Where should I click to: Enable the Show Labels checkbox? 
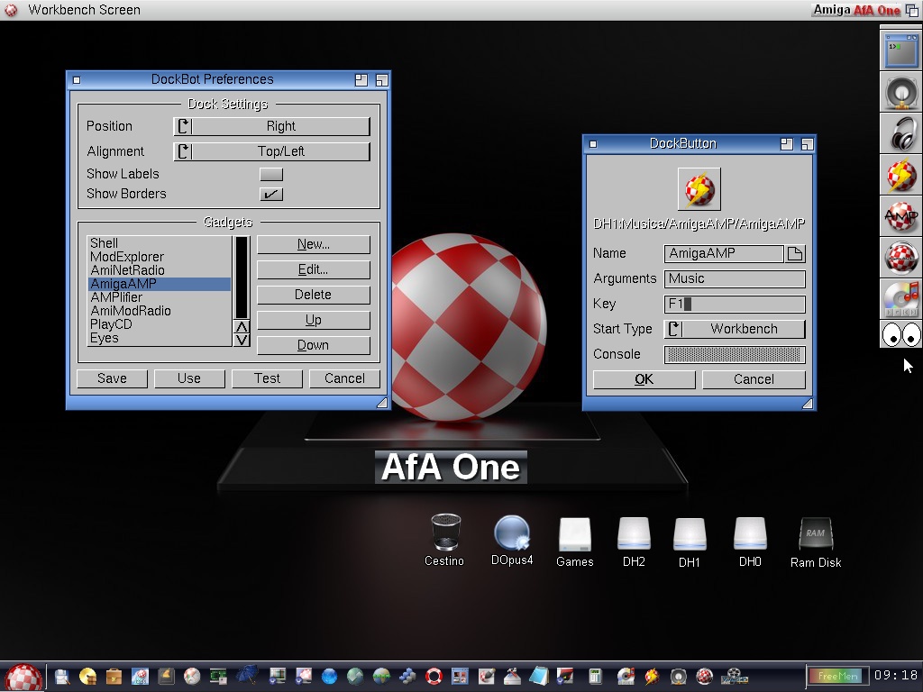(271, 174)
